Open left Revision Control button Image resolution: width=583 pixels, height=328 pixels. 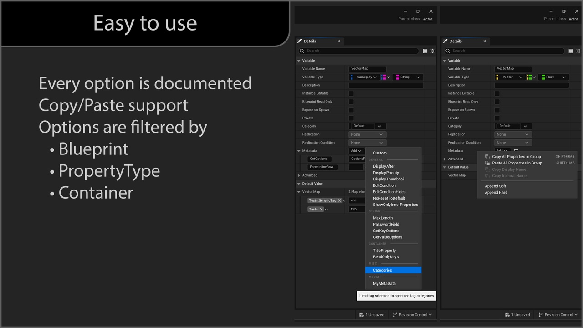click(x=412, y=314)
